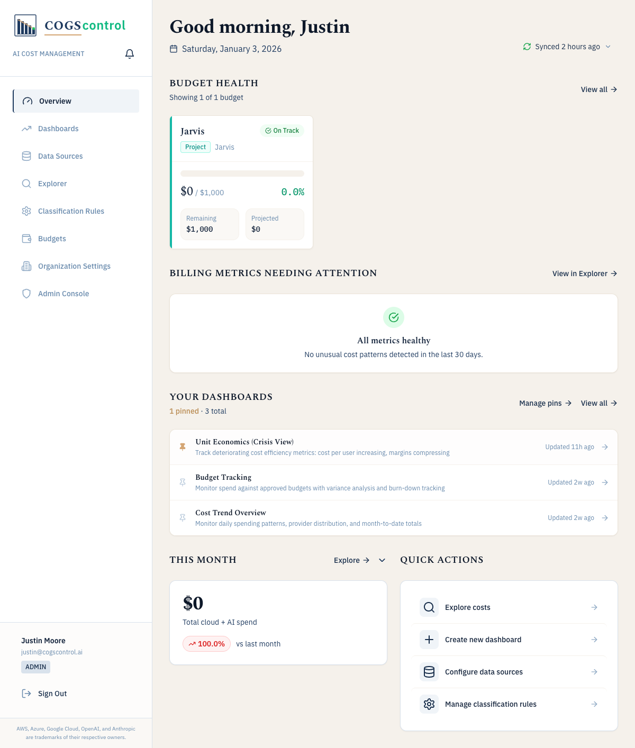635x748 pixels.
Task: Open Organization Settings in the sidebar
Action: coord(74,266)
